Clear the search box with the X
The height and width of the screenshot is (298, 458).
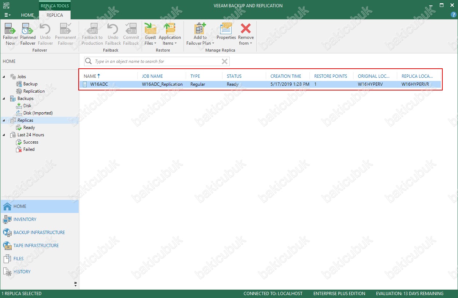click(225, 61)
